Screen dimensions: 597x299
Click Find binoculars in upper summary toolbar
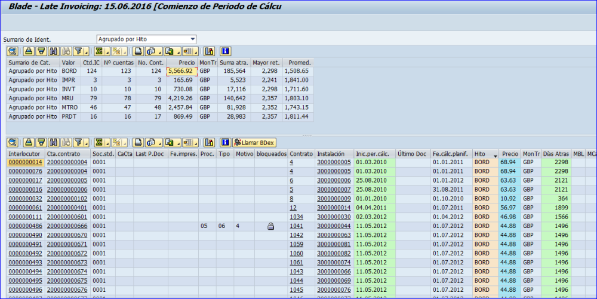pyautogui.click(x=54, y=51)
